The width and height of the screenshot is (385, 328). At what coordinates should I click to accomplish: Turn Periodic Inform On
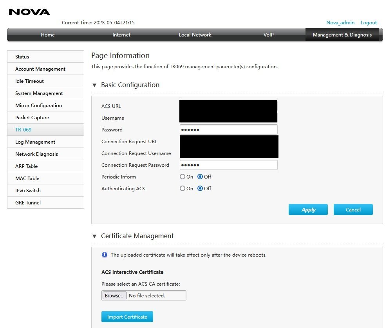(183, 177)
